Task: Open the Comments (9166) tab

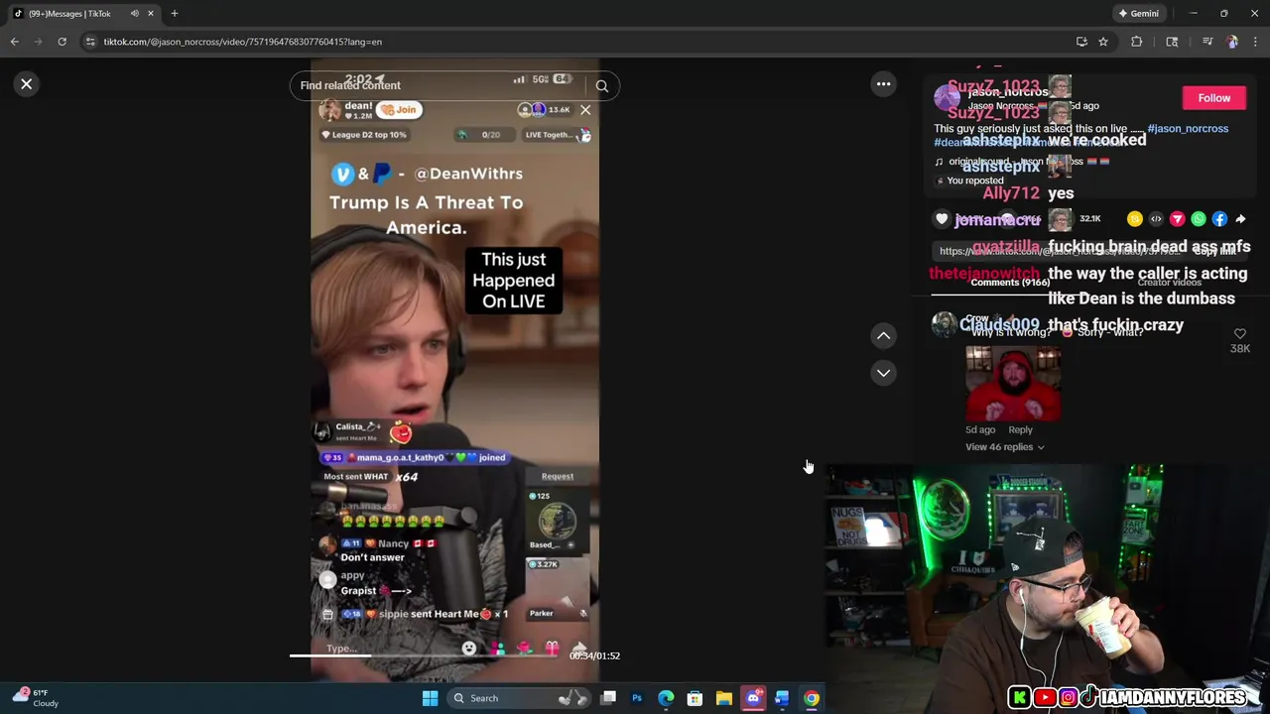Action: click(x=1010, y=283)
